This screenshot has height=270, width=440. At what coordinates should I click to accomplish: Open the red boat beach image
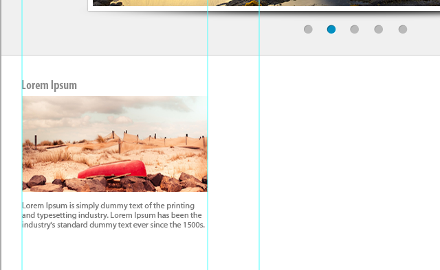point(115,144)
